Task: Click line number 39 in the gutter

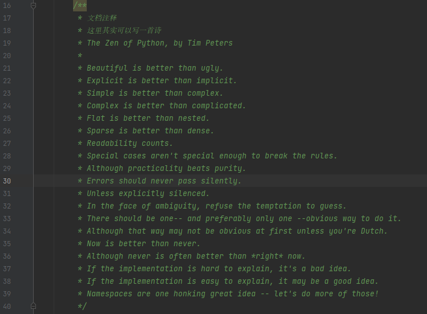Action: pos(7,294)
